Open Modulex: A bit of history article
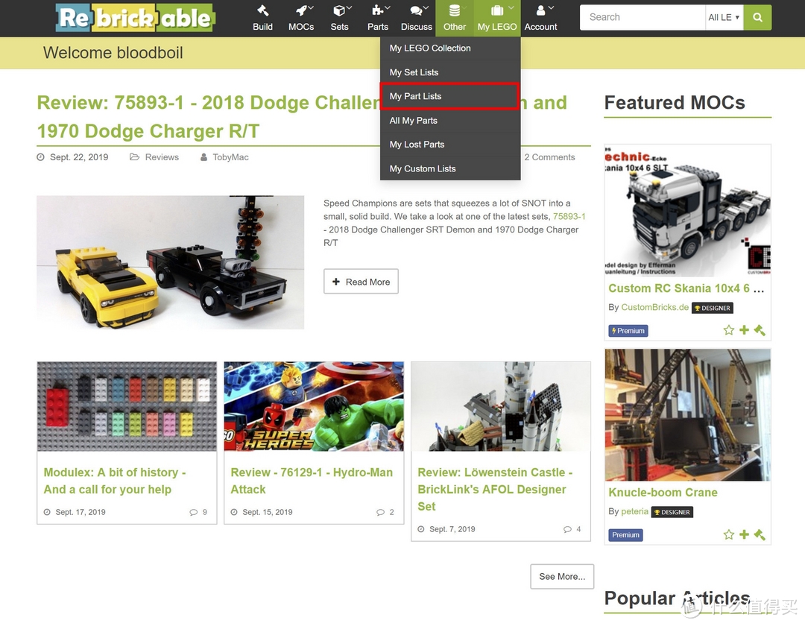This screenshot has height=626, width=805. click(115, 481)
